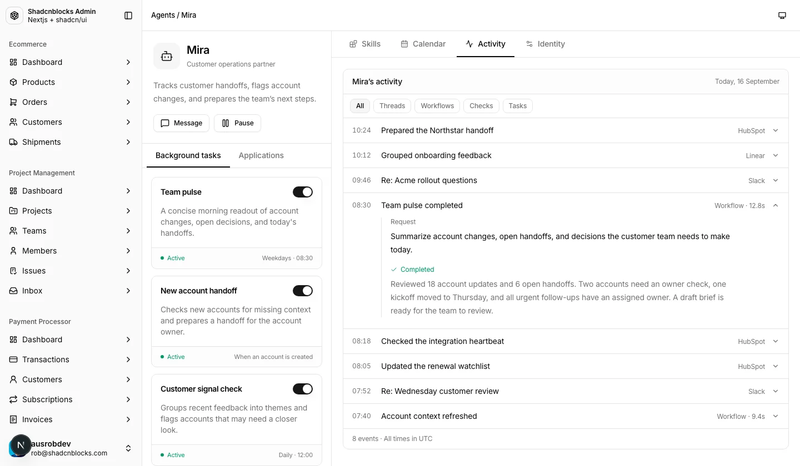Screen dimensions: 800x466
Task: Turn off the Team pulse switch
Action: tap(303, 192)
